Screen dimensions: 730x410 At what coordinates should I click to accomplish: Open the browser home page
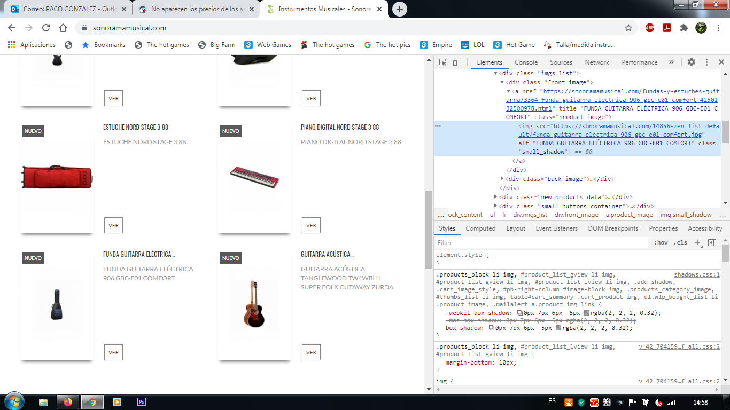coord(63,28)
